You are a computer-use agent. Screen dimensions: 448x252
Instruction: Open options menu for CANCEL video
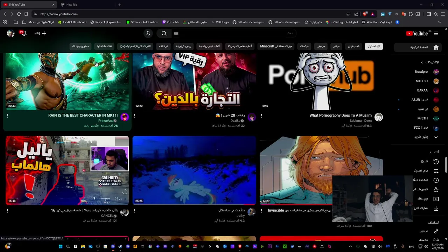coord(7,211)
